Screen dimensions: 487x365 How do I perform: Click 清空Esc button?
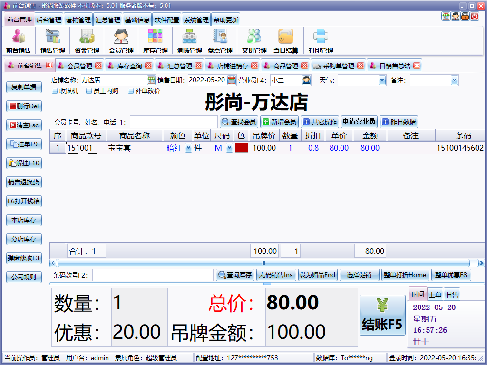click(24, 125)
